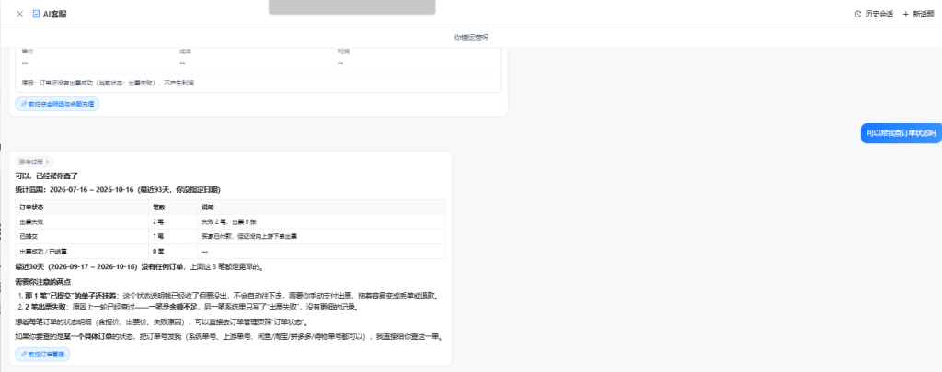Click the 说明 column header

pyautogui.click(x=321, y=207)
